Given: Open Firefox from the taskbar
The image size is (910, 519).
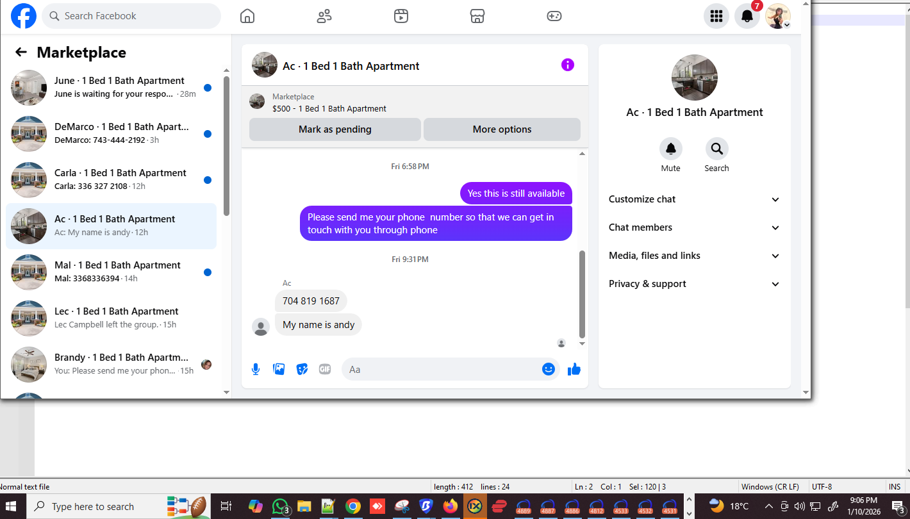Looking at the screenshot, I should pos(451,506).
